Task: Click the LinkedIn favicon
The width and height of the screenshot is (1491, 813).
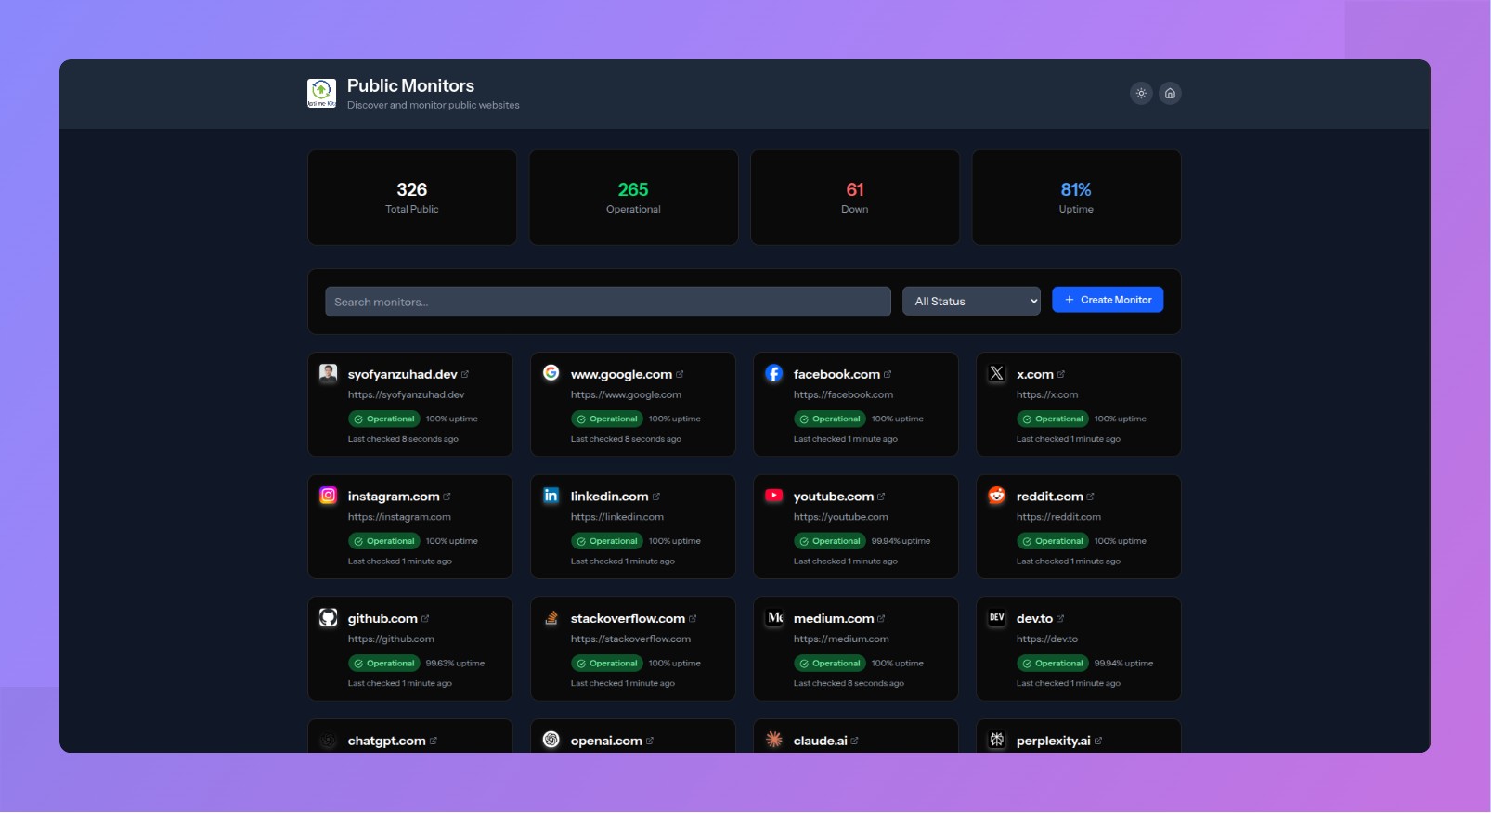Action: click(551, 496)
